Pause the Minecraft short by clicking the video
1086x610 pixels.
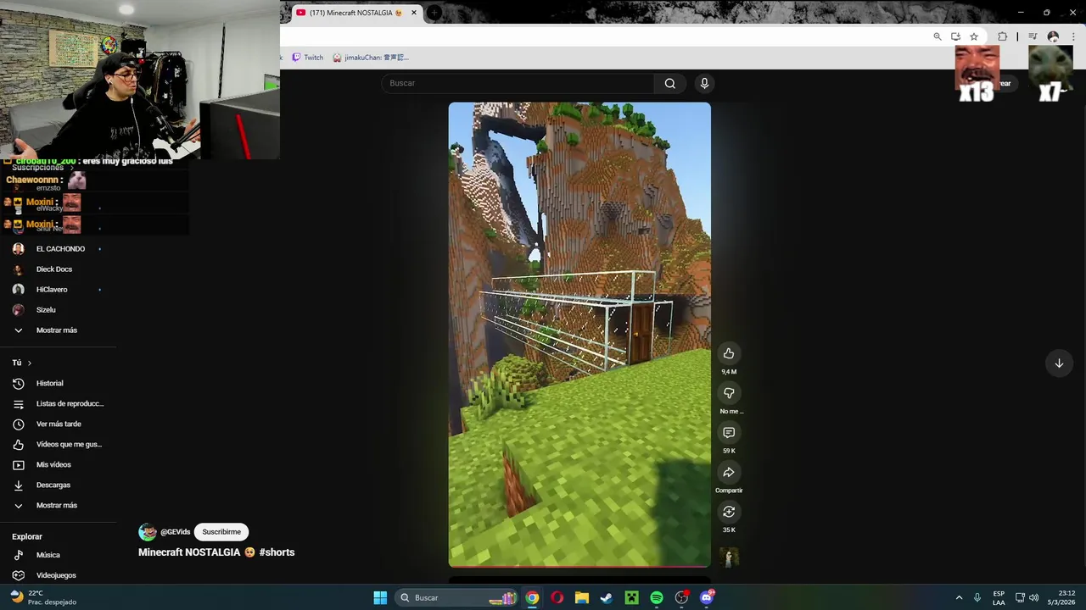(579, 335)
